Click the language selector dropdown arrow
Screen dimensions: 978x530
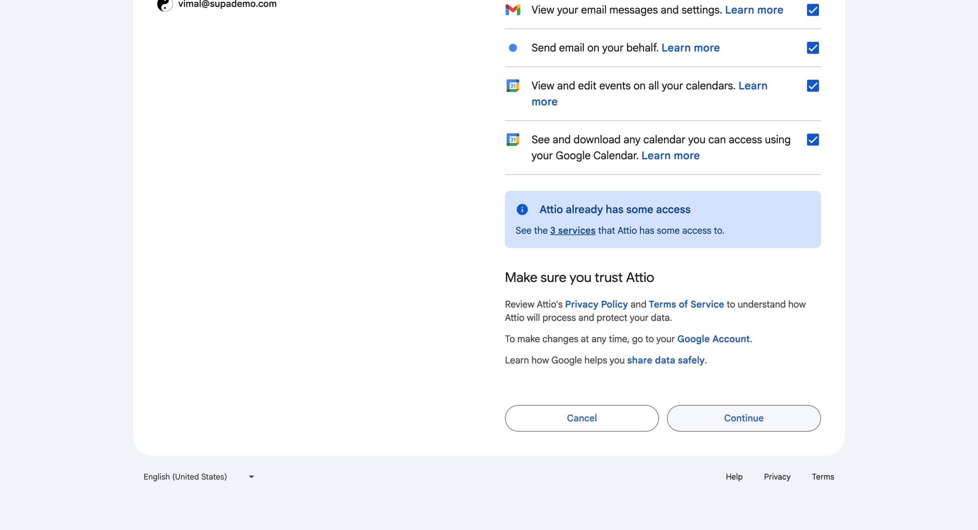[x=251, y=477]
